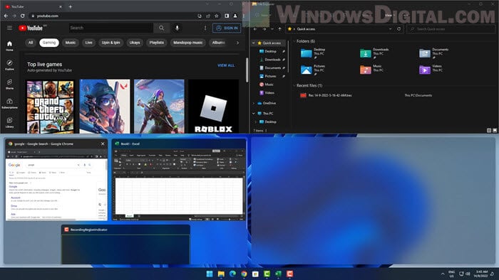Collapse the Quick access tree node
The image size is (499, 280).
point(254,43)
